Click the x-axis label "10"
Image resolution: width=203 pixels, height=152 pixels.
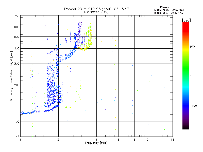point(147,140)
